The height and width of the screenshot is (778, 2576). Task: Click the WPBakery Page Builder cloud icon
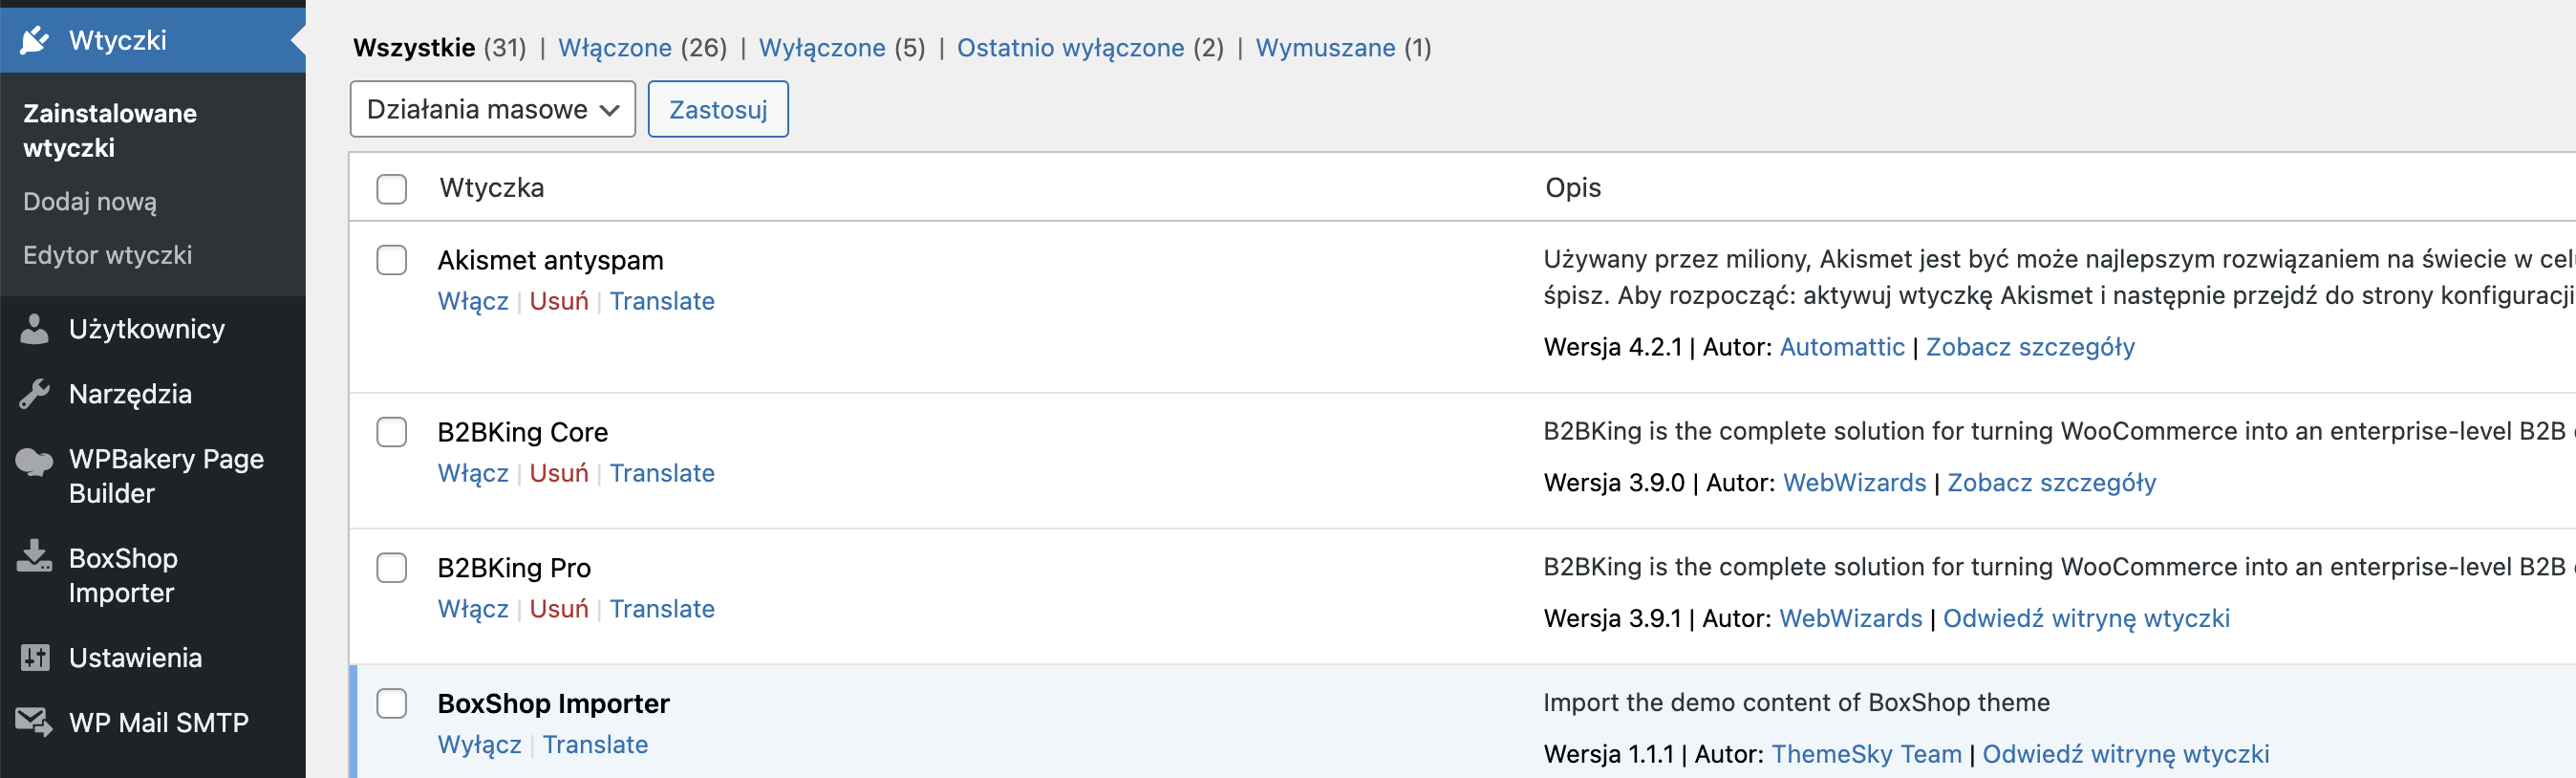(x=35, y=462)
